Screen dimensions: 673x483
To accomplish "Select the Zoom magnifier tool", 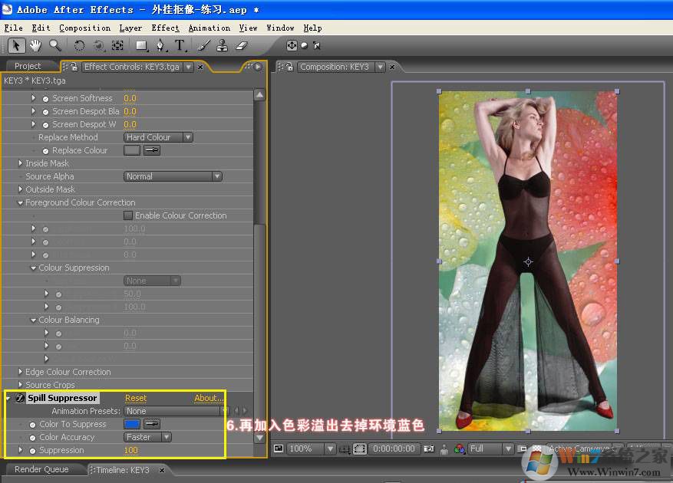I will [55, 46].
